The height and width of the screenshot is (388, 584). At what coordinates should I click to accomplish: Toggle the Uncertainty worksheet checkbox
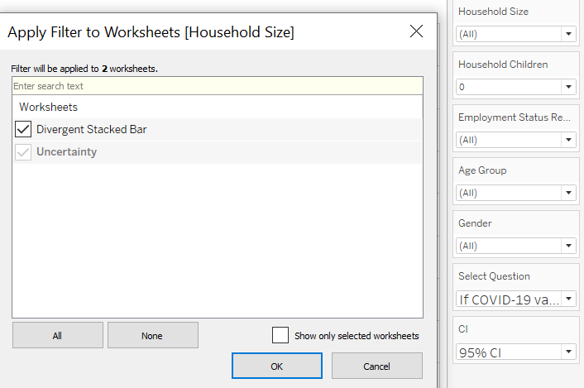tap(23, 152)
